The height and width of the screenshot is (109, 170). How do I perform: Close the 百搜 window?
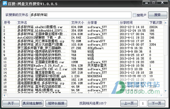point(162,3)
